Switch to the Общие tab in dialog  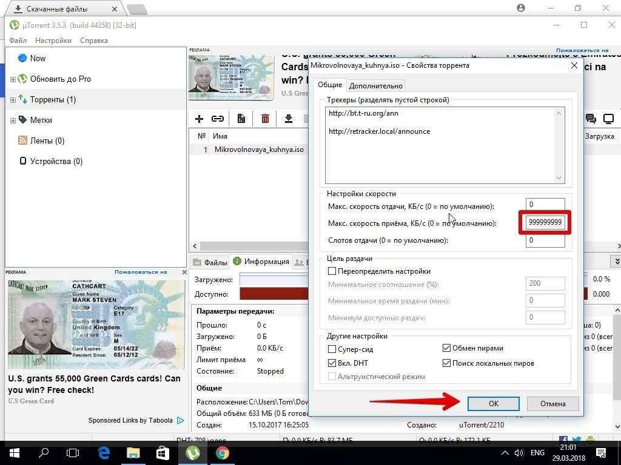[330, 85]
